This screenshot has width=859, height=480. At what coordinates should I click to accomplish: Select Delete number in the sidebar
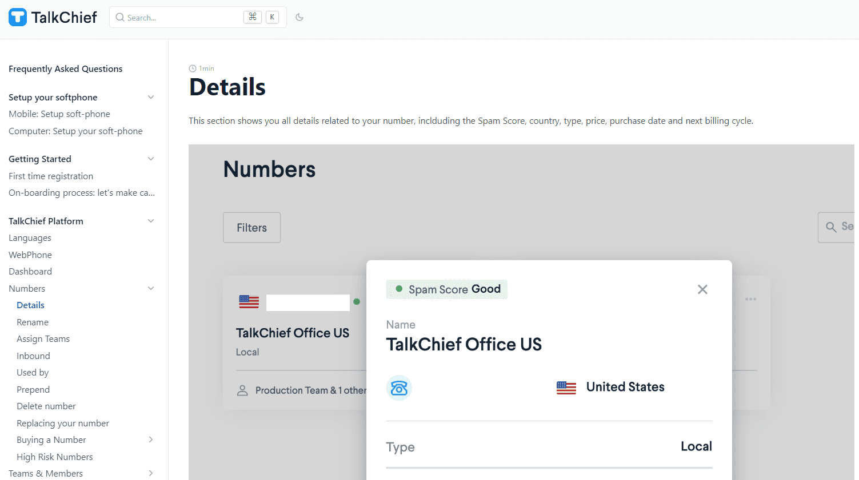pos(46,406)
